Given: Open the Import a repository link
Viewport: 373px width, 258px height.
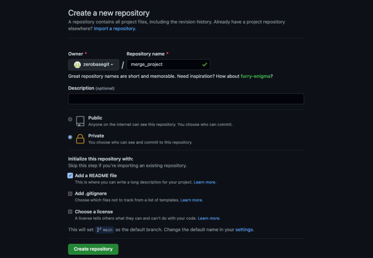Looking at the screenshot, I should point(115,29).
